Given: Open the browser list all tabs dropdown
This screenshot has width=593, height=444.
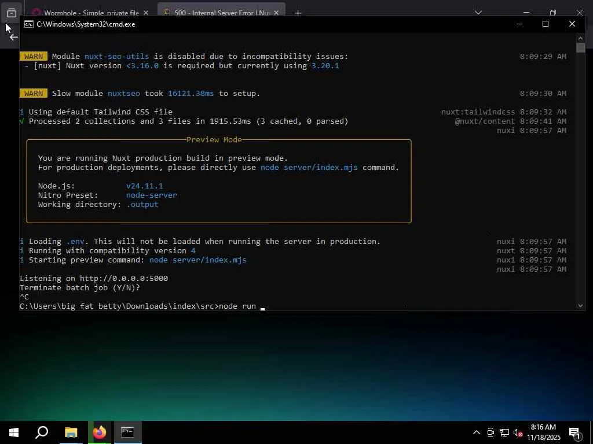Looking at the screenshot, I should coord(478,13).
